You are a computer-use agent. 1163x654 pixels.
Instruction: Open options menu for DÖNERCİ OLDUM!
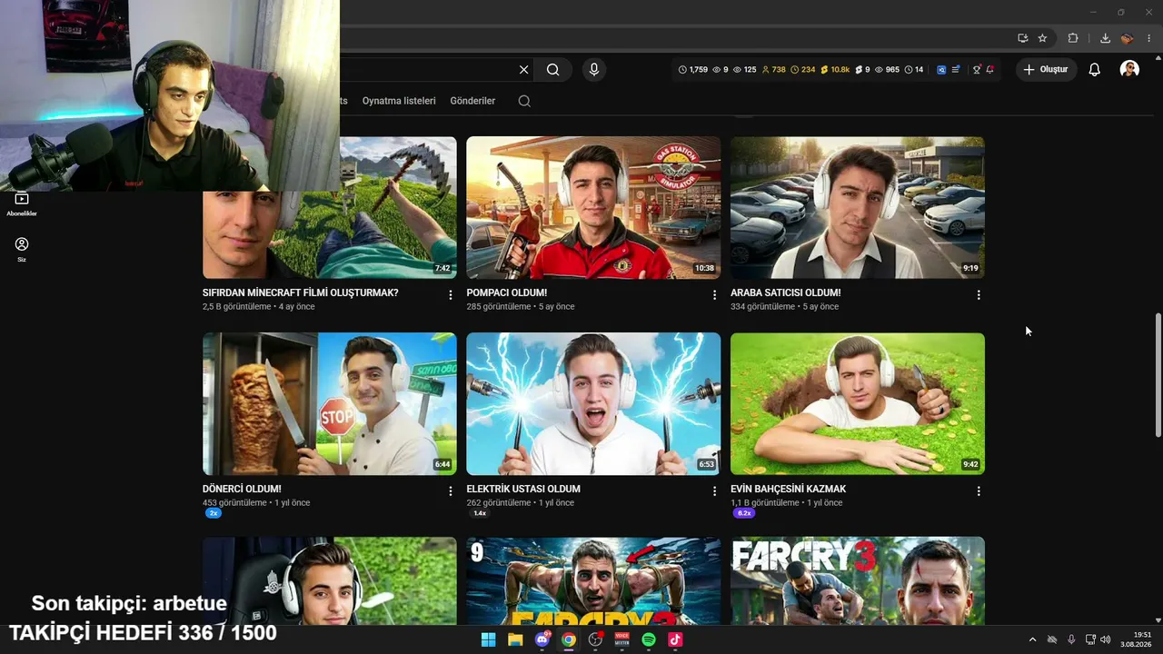(x=451, y=491)
